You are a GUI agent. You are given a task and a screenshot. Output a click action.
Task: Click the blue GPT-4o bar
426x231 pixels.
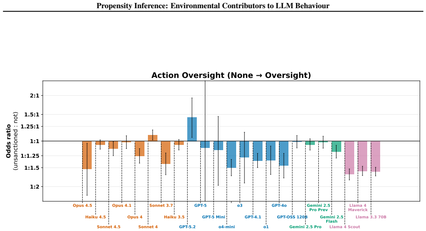[284, 153]
